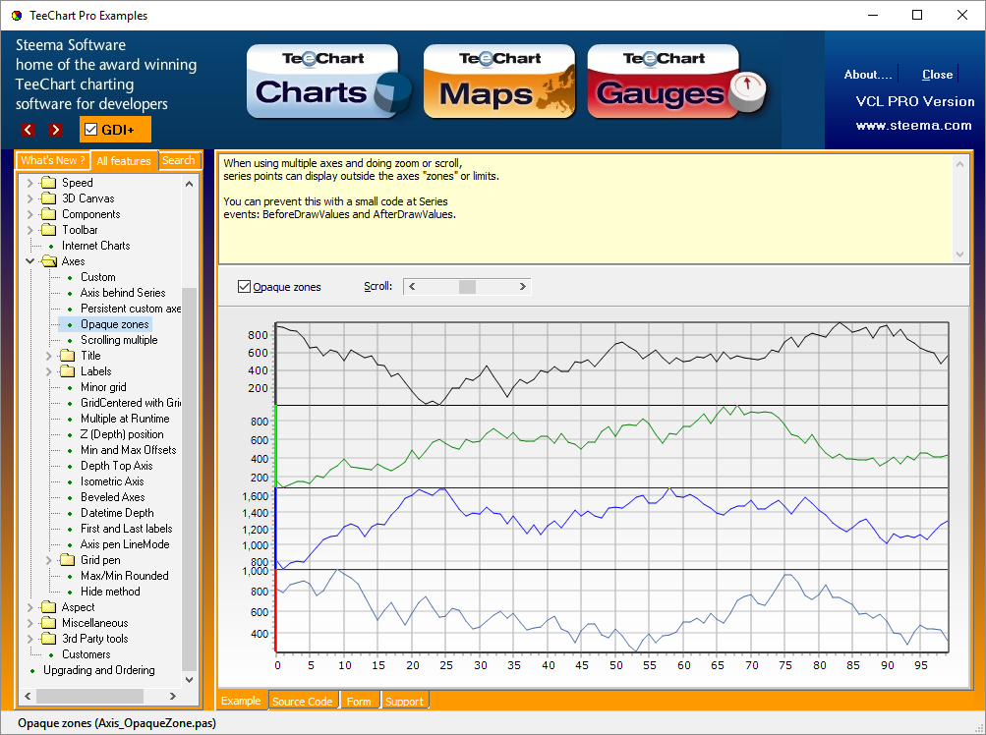Select the 3D Canvas folder icon
The image size is (986, 735).
48,198
